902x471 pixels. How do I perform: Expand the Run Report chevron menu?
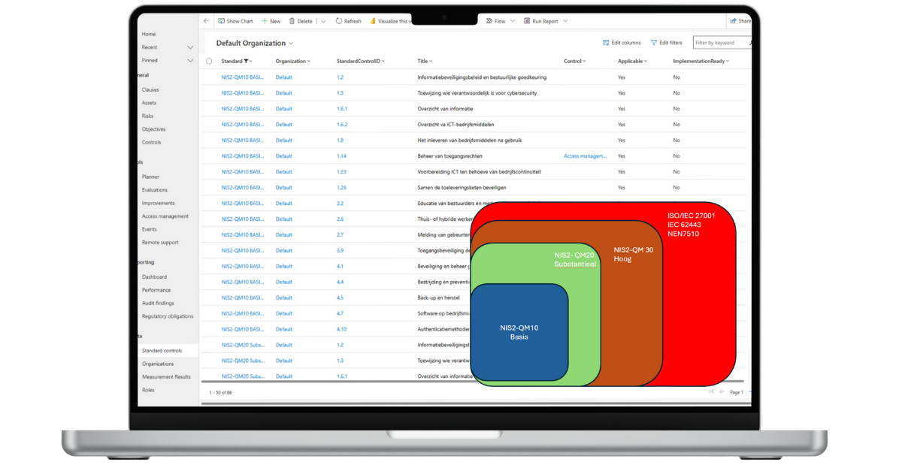pos(565,21)
